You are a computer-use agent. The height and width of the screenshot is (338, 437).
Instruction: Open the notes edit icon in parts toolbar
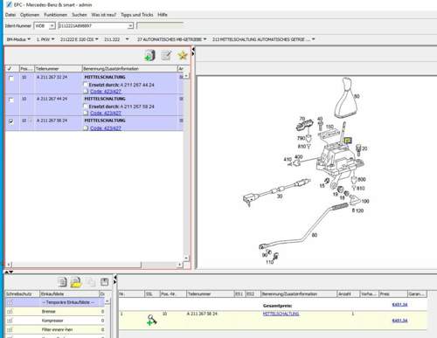166,55
